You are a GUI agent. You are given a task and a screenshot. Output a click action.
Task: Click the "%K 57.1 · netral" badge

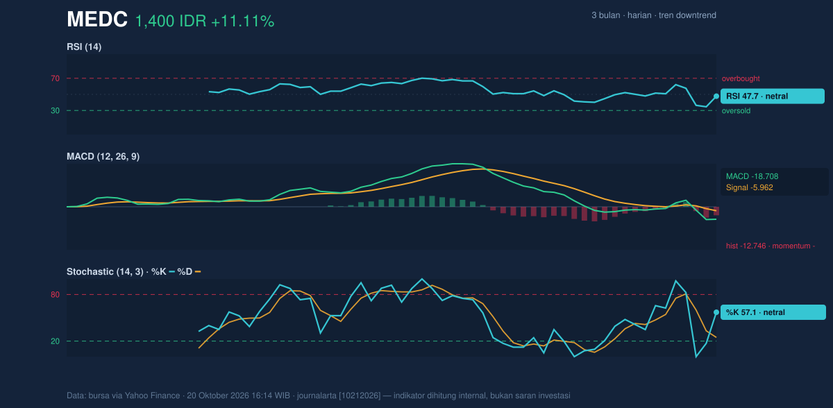[773, 312]
